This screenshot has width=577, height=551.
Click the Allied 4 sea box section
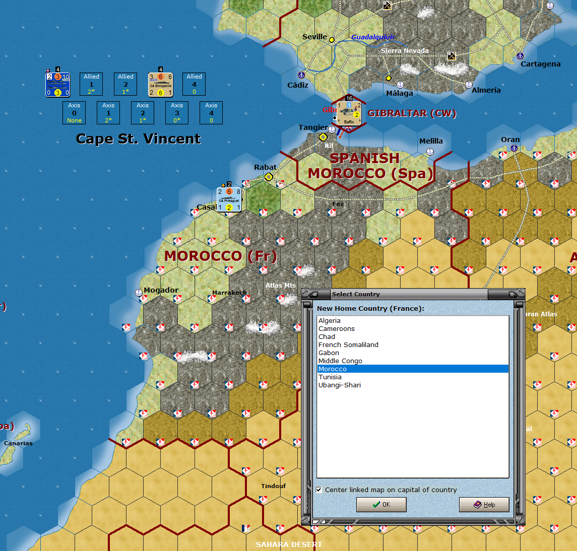194,84
